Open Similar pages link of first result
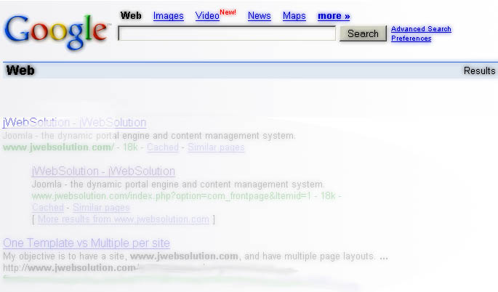Image resolution: width=498 pixels, height=292 pixels. click(x=216, y=147)
